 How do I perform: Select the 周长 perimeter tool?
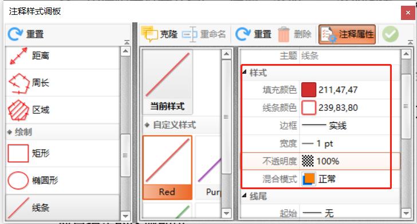point(63,83)
